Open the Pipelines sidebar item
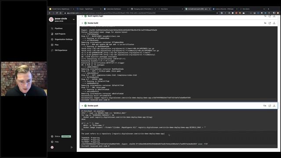 [x=58, y=29]
